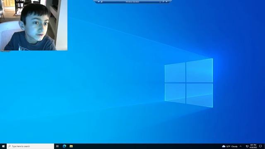The image size is (265, 149).
Task: Open the Windows Start menu
Action: tap(3, 146)
